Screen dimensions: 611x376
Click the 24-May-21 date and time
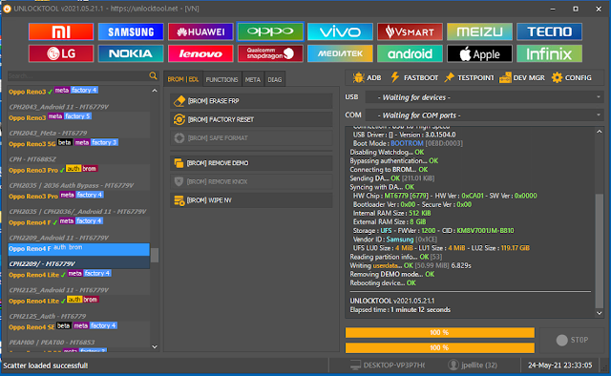pyautogui.click(x=560, y=366)
